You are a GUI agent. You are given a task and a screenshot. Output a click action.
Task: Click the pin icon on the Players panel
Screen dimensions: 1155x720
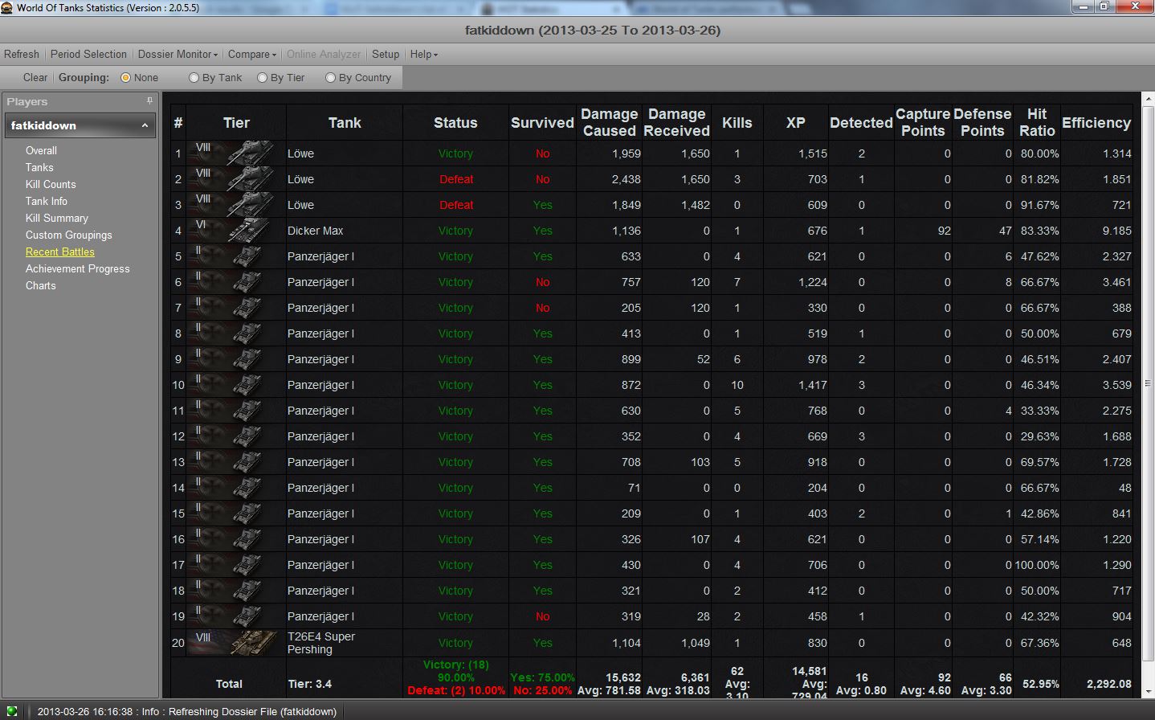point(148,101)
